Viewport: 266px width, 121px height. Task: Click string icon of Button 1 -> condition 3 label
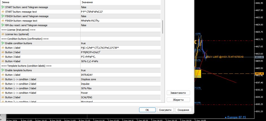coord(3,88)
